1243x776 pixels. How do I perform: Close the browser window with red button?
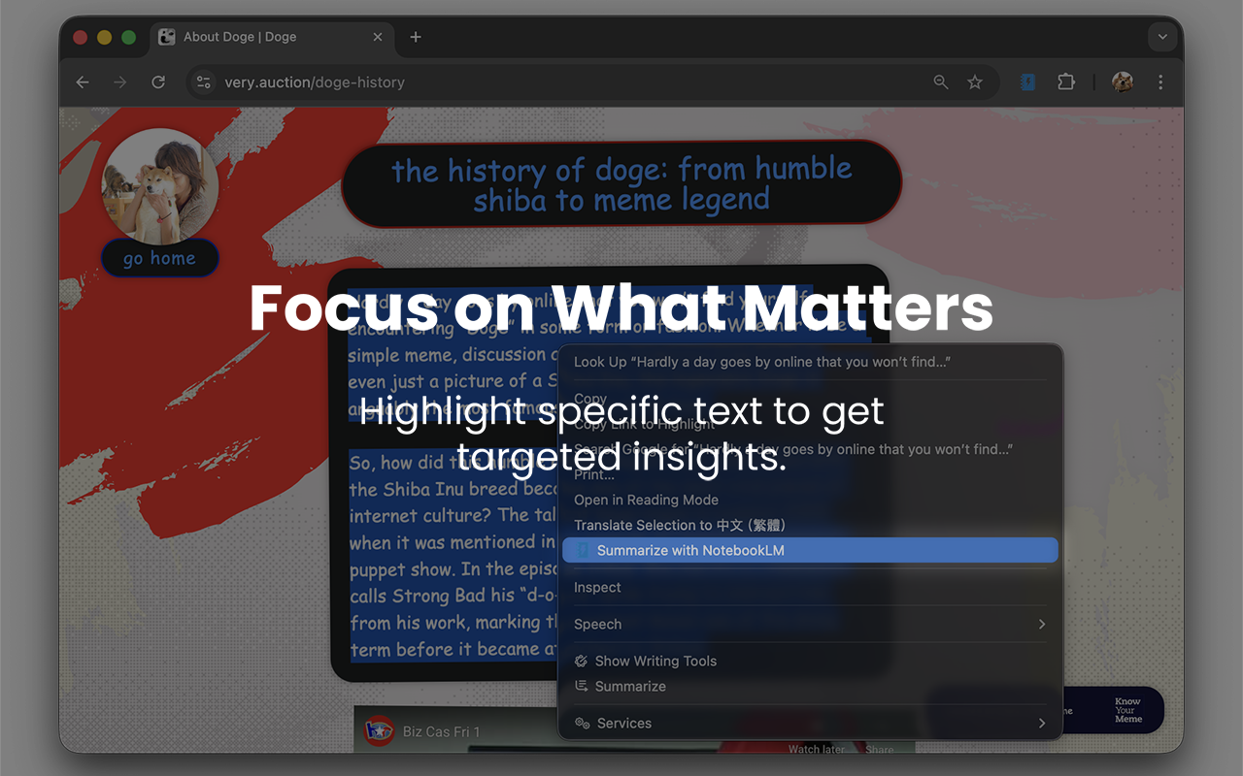tap(80, 37)
